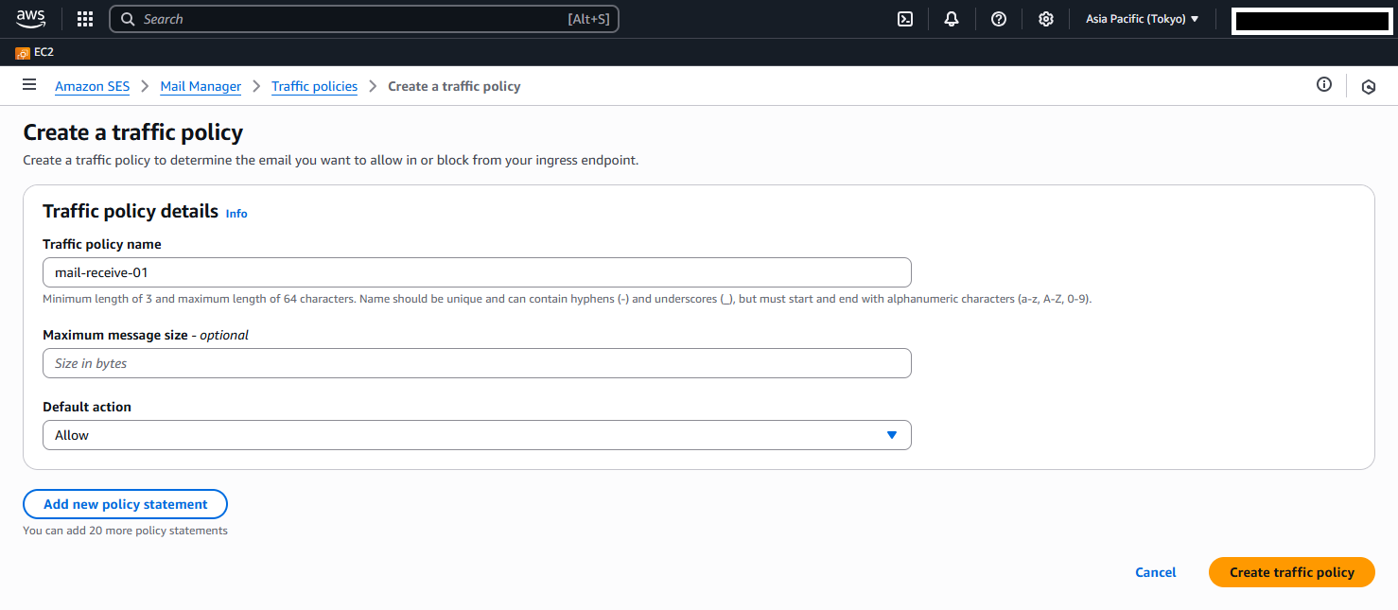Click the AWS logo home icon
The width and height of the screenshot is (1398, 610).
(x=30, y=19)
